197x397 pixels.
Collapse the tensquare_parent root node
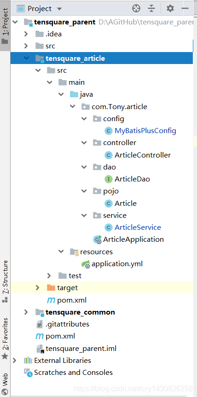(15, 22)
